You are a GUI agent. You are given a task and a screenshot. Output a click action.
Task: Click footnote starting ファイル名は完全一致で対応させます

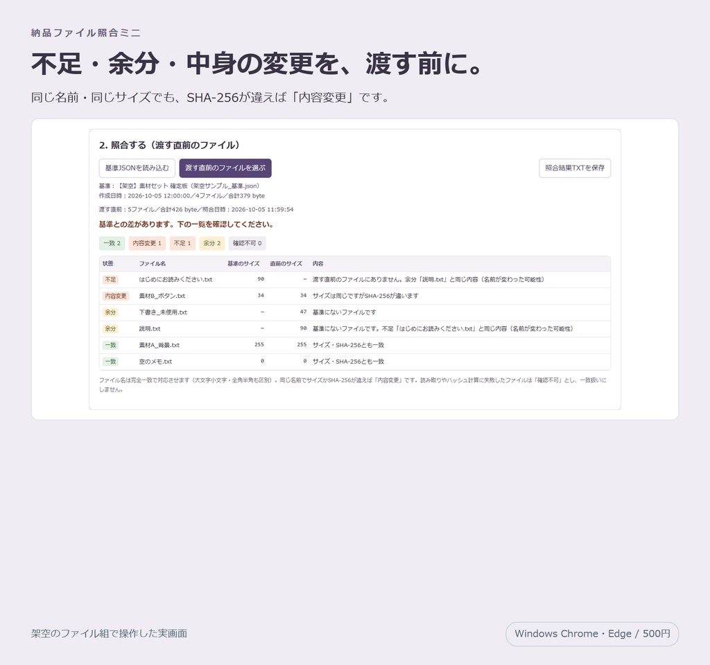pyautogui.click(x=353, y=384)
